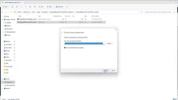Viewport: 178px width, 100px height.
Task: Open the See more (three dots) toolbar menu
Action: click(67, 7)
